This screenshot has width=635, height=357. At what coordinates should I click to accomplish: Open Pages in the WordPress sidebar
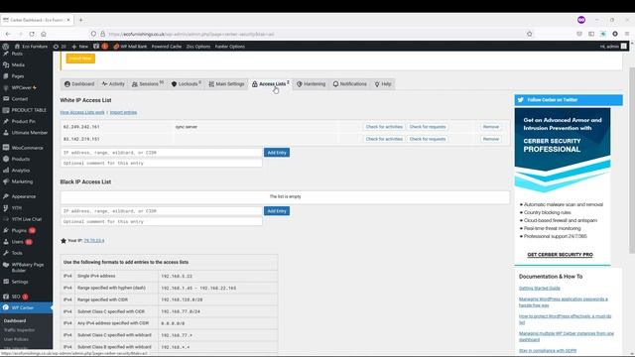18,76
